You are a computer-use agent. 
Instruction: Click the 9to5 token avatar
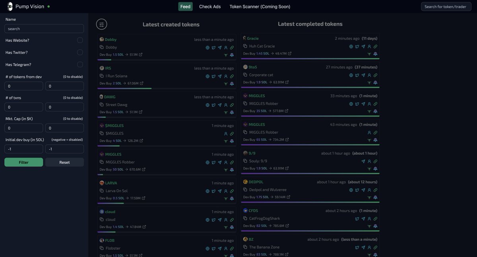pyautogui.click(x=245, y=67)
